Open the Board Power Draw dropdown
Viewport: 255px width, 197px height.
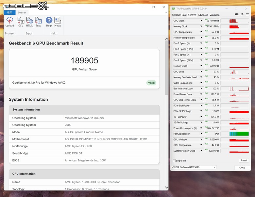click(201, 94)
